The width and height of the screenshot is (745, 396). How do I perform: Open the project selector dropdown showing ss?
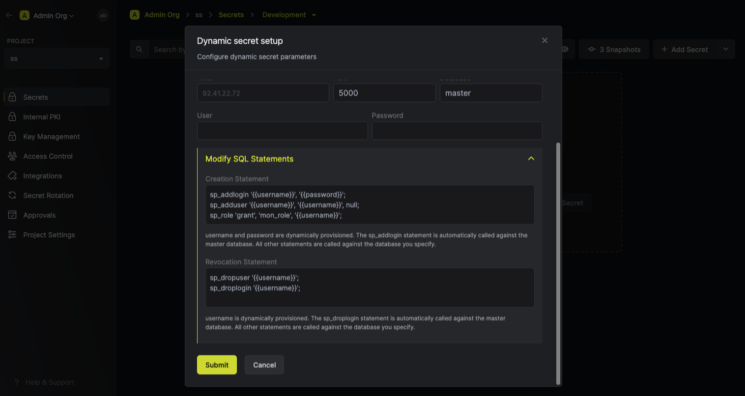[x=57, y=58]
